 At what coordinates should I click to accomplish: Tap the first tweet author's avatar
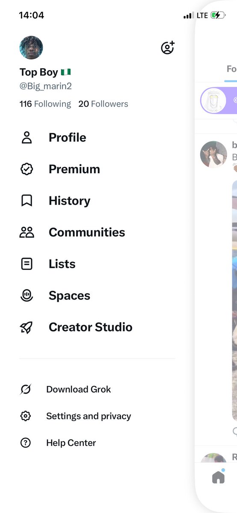pyautogui.click(x=213, y=154)
